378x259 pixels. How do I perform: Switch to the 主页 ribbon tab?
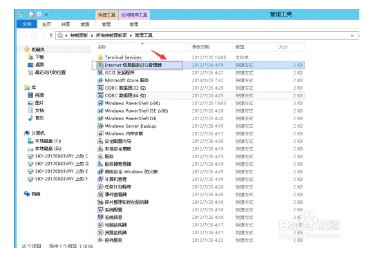(x=46, y=24)
